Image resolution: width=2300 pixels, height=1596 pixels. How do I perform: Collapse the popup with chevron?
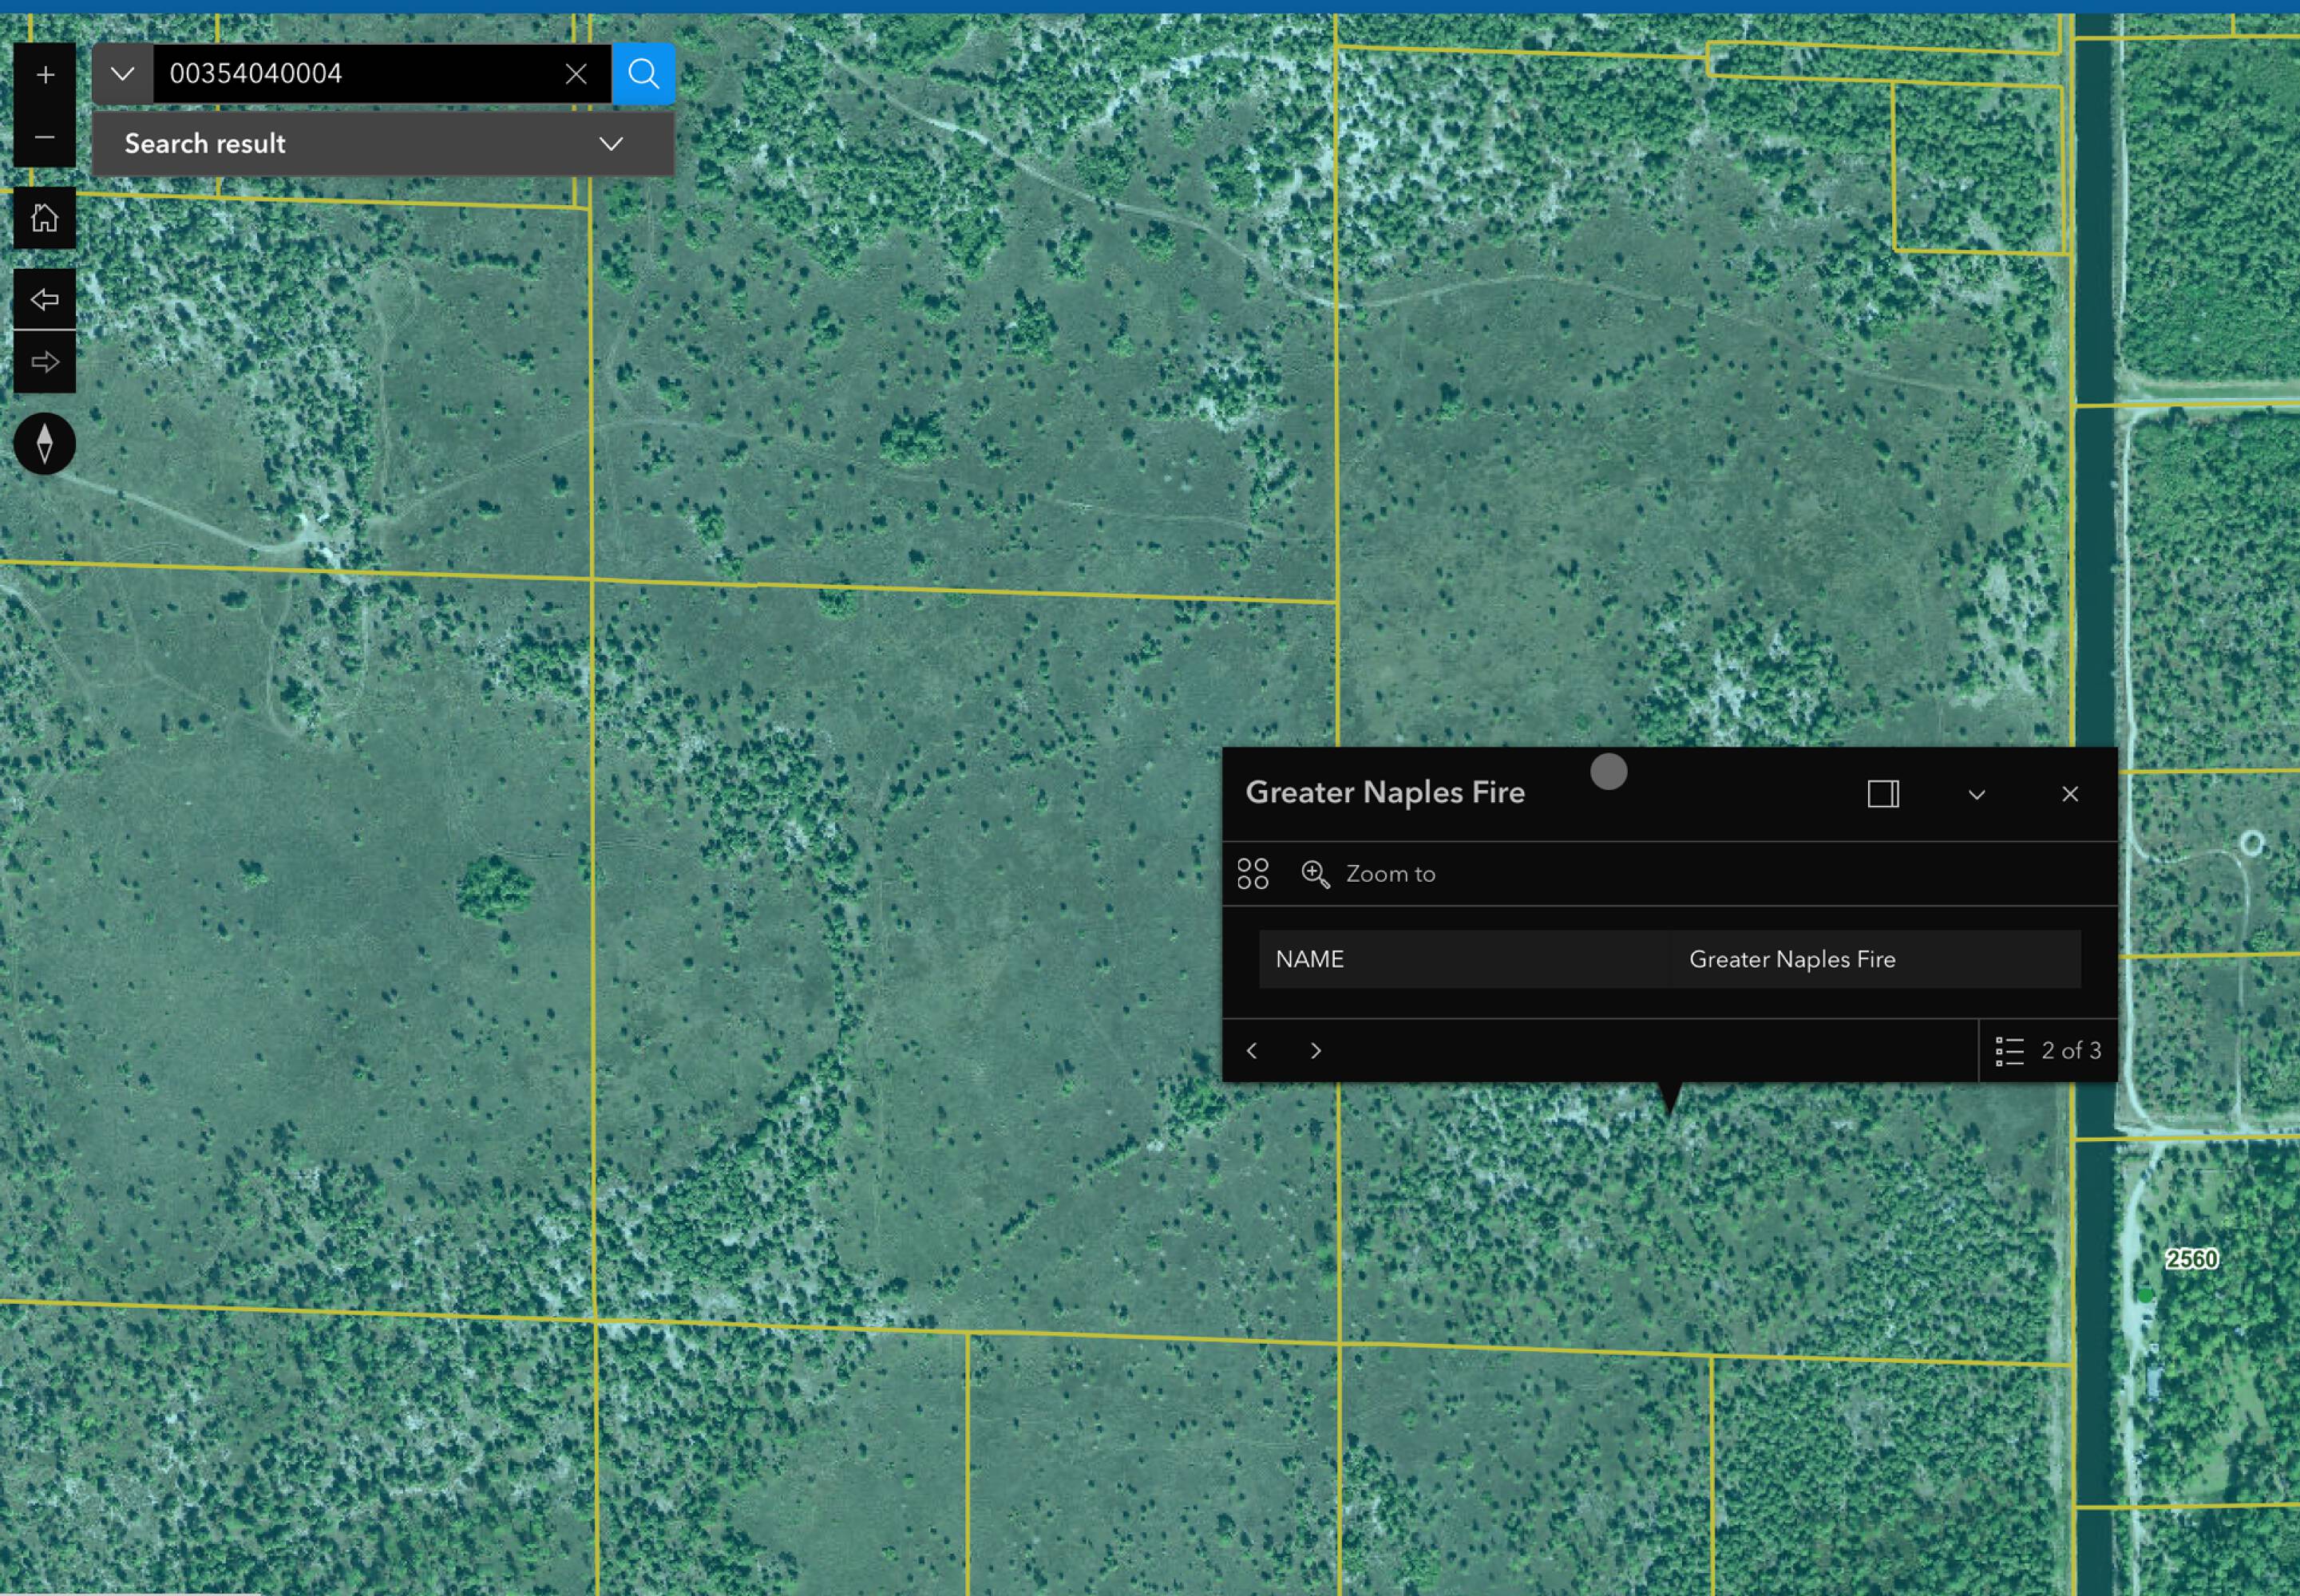pyautogui.click(x=1977, y=795)
